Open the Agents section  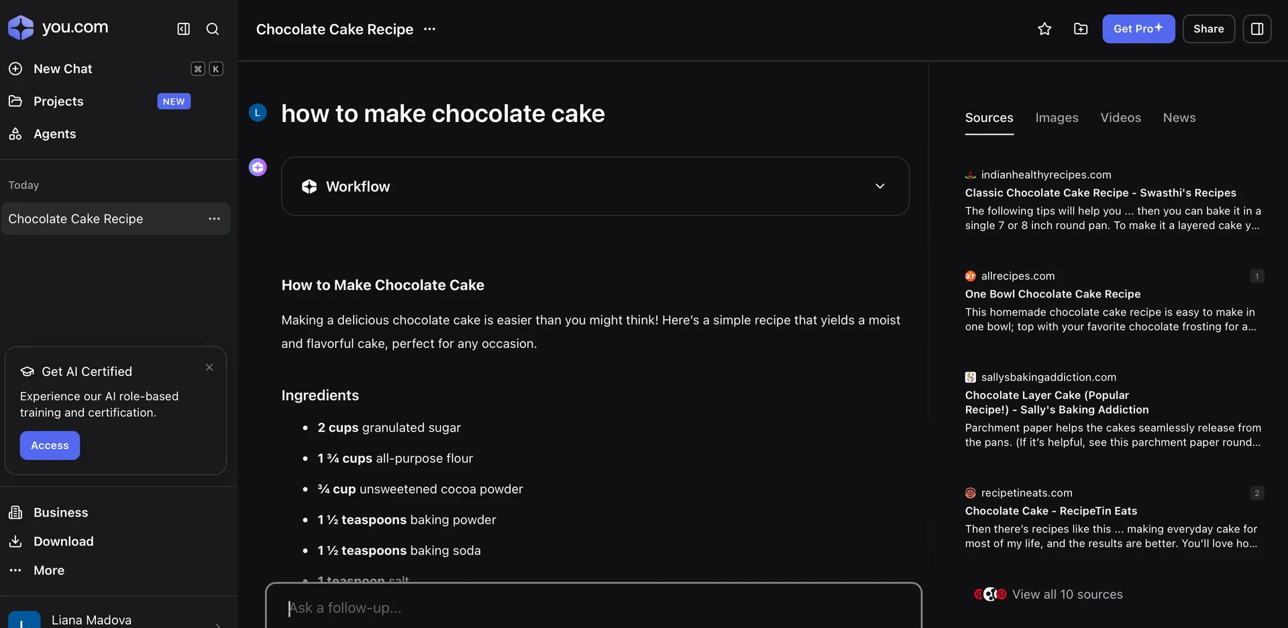pyautogui.click(x=54, y=133)
